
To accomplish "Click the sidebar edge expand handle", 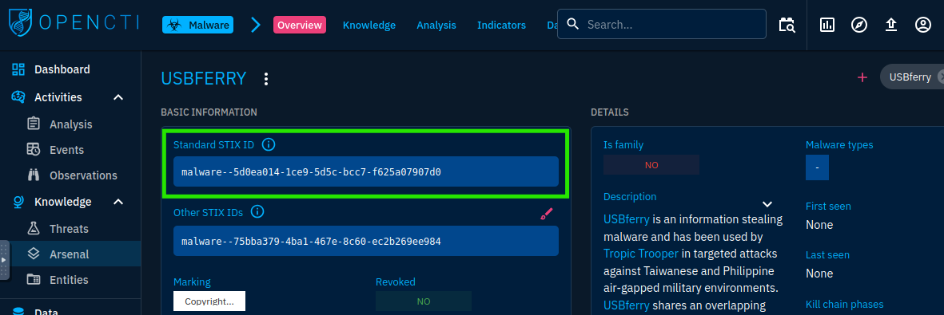I will click(4, 260).
